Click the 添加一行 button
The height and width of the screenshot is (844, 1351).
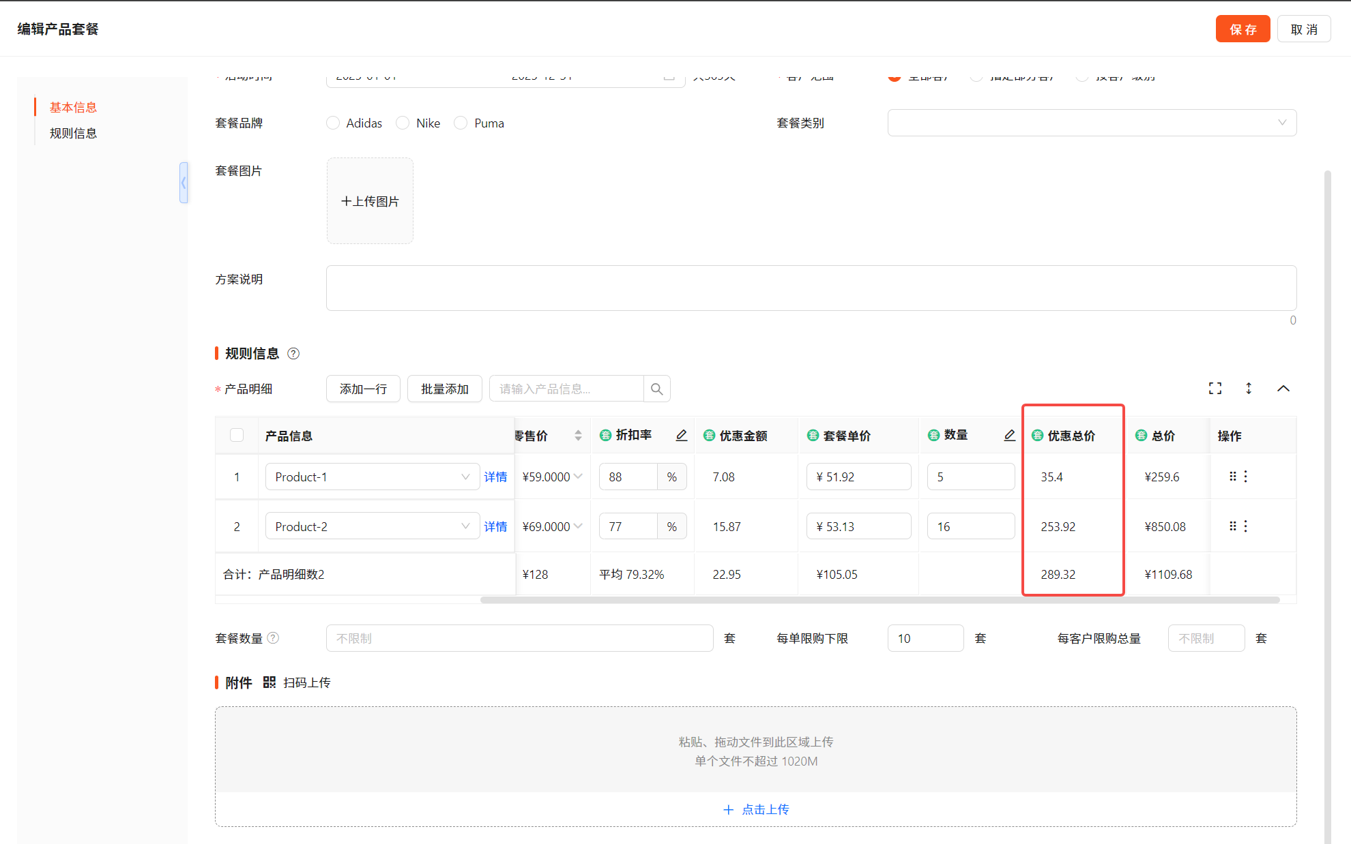pyautogui.click(x=363, y=389)
